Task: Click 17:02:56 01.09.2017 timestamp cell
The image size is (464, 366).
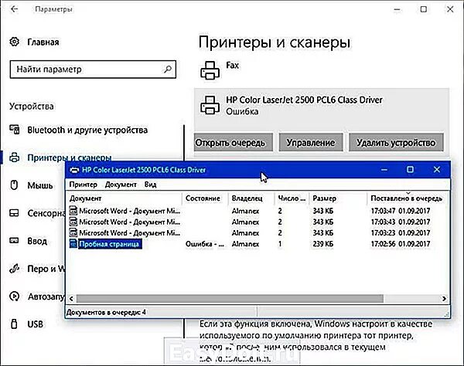Action: pos(401,244)
